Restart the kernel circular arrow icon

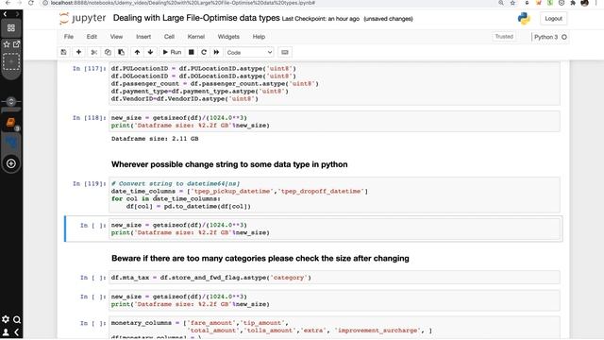(x=204, y=52)
